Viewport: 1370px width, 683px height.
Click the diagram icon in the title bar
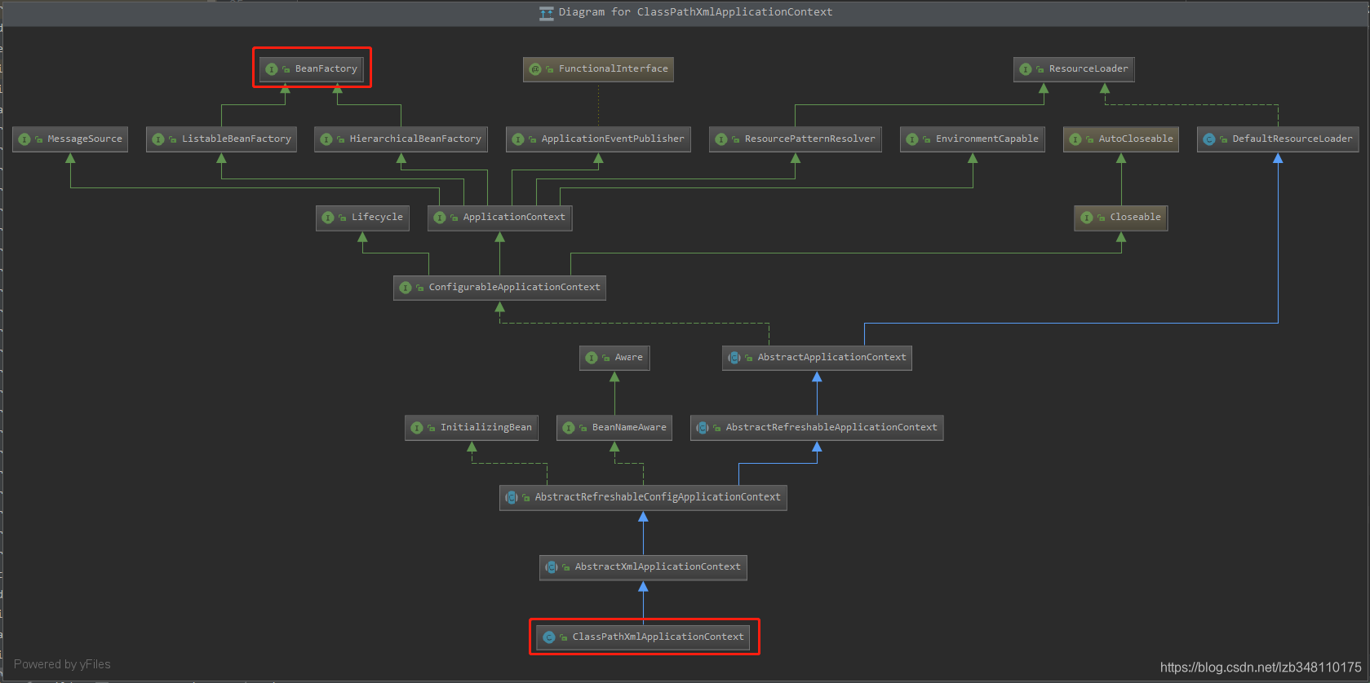pos(547,13)
